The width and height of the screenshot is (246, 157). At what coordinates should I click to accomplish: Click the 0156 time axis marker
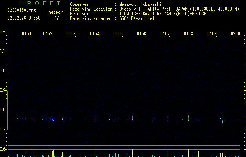point(142,34)
